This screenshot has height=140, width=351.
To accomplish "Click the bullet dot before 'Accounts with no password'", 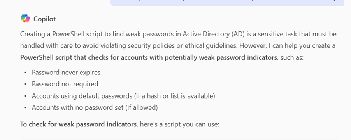I will (25, 108).
